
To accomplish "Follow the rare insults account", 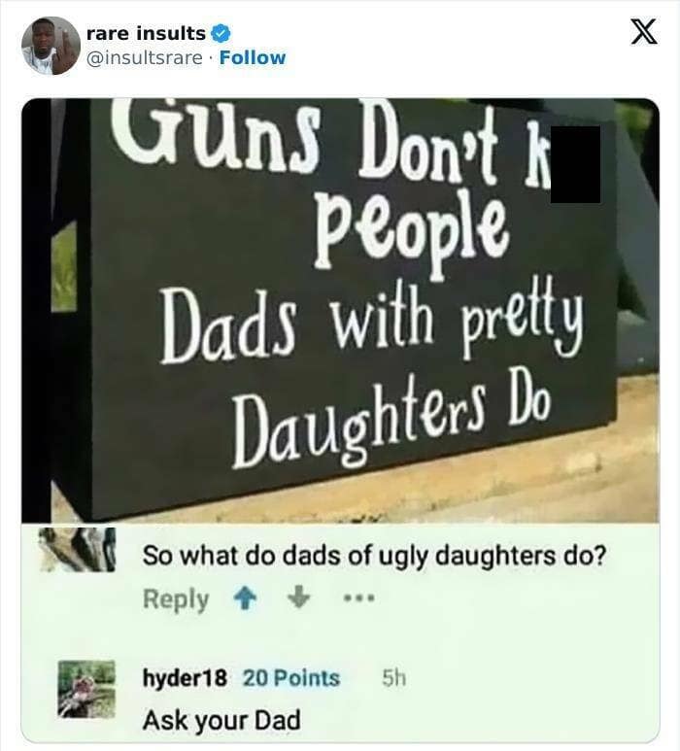I will coord(253,58).
